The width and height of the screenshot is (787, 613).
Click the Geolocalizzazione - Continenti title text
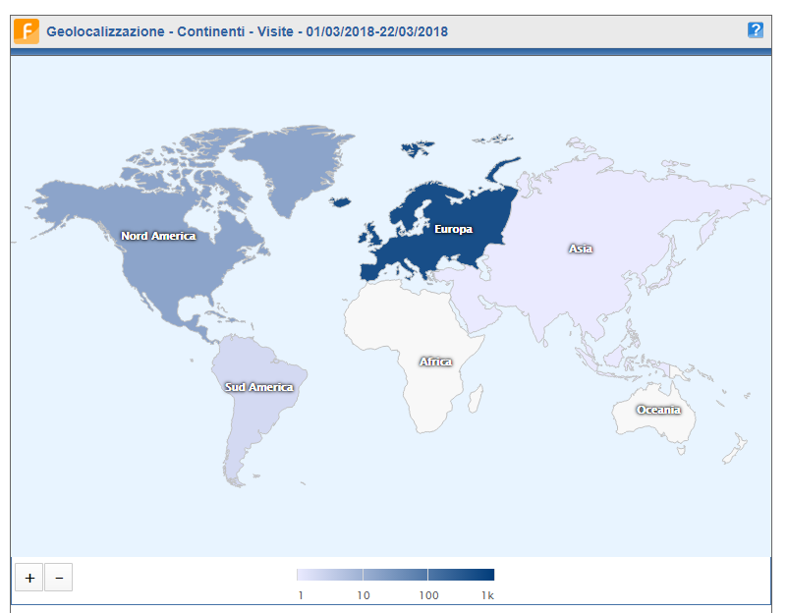pos(247,31)
